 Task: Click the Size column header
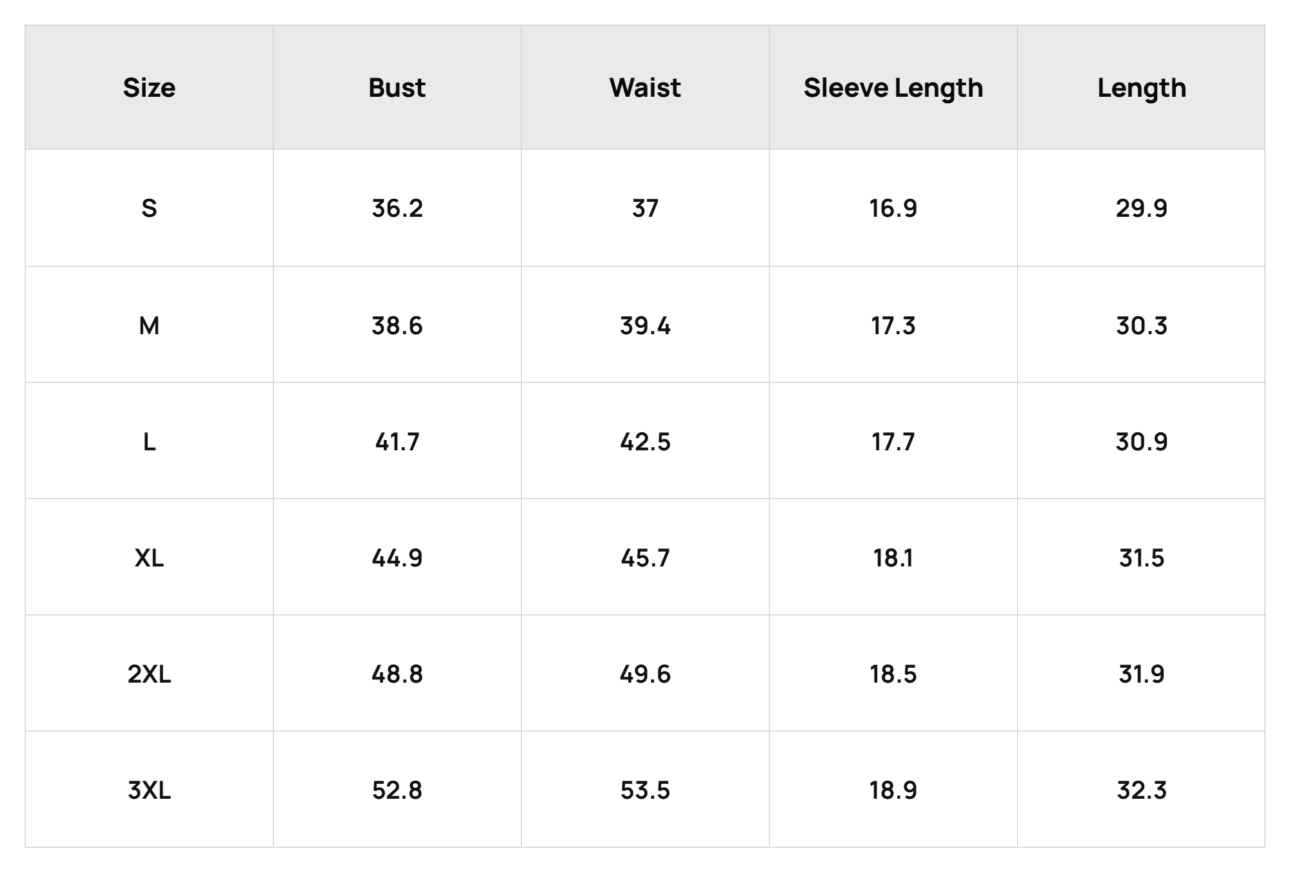(x=149, y=88)
